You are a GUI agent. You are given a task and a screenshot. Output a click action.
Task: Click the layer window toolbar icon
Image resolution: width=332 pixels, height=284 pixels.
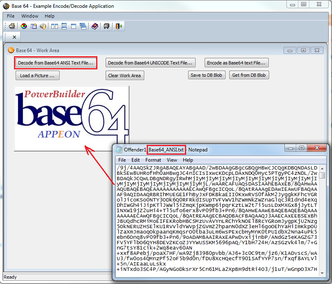tap(74, 26)
